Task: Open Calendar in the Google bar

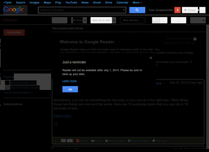Action: coord(122,3)
